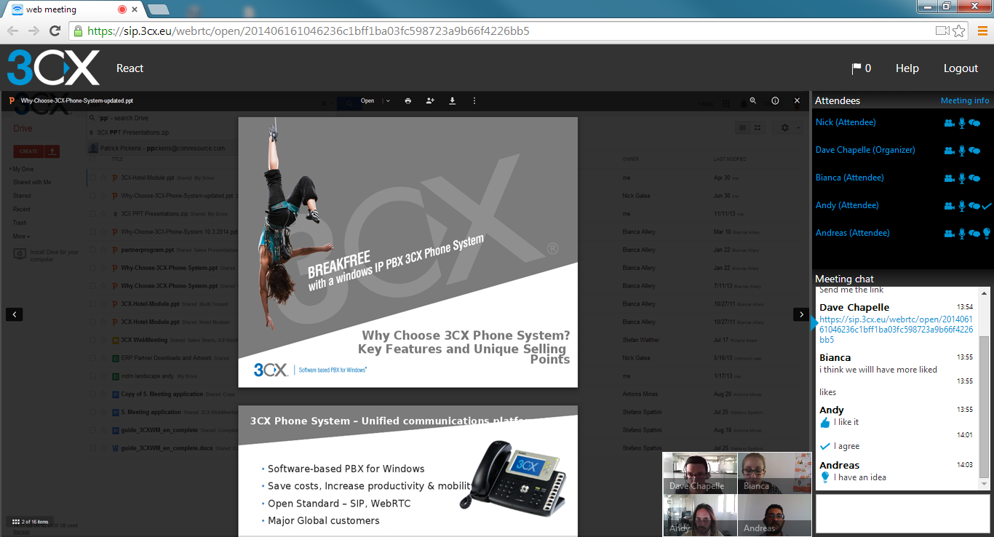Open chat bubble for Andy
The width and height of the screenshot is (994, 537).
click(974, 206)
